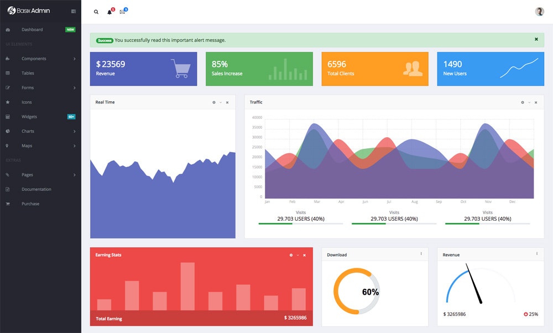Click the user avatar in the top right
Screen dimensions: 553x333
539,11
